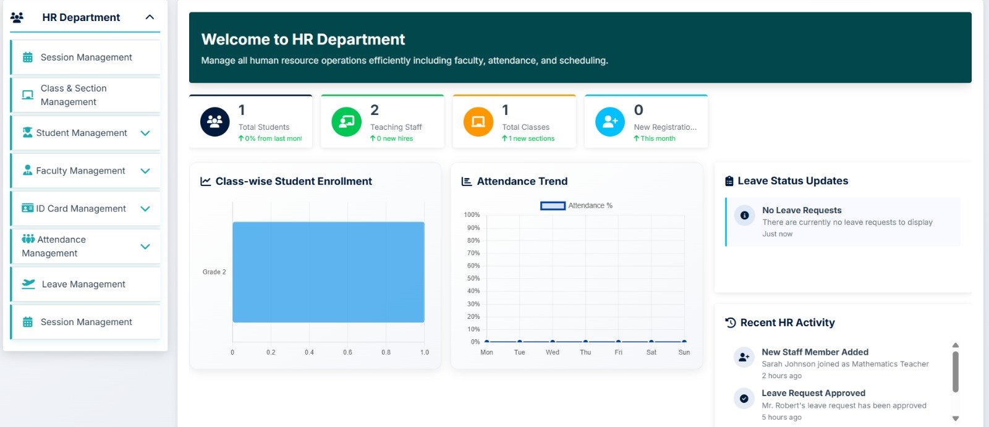Click the '0 new hires' text
This screenshot has height=427, width=989.
pyautogui.click(x=395, y=138)
